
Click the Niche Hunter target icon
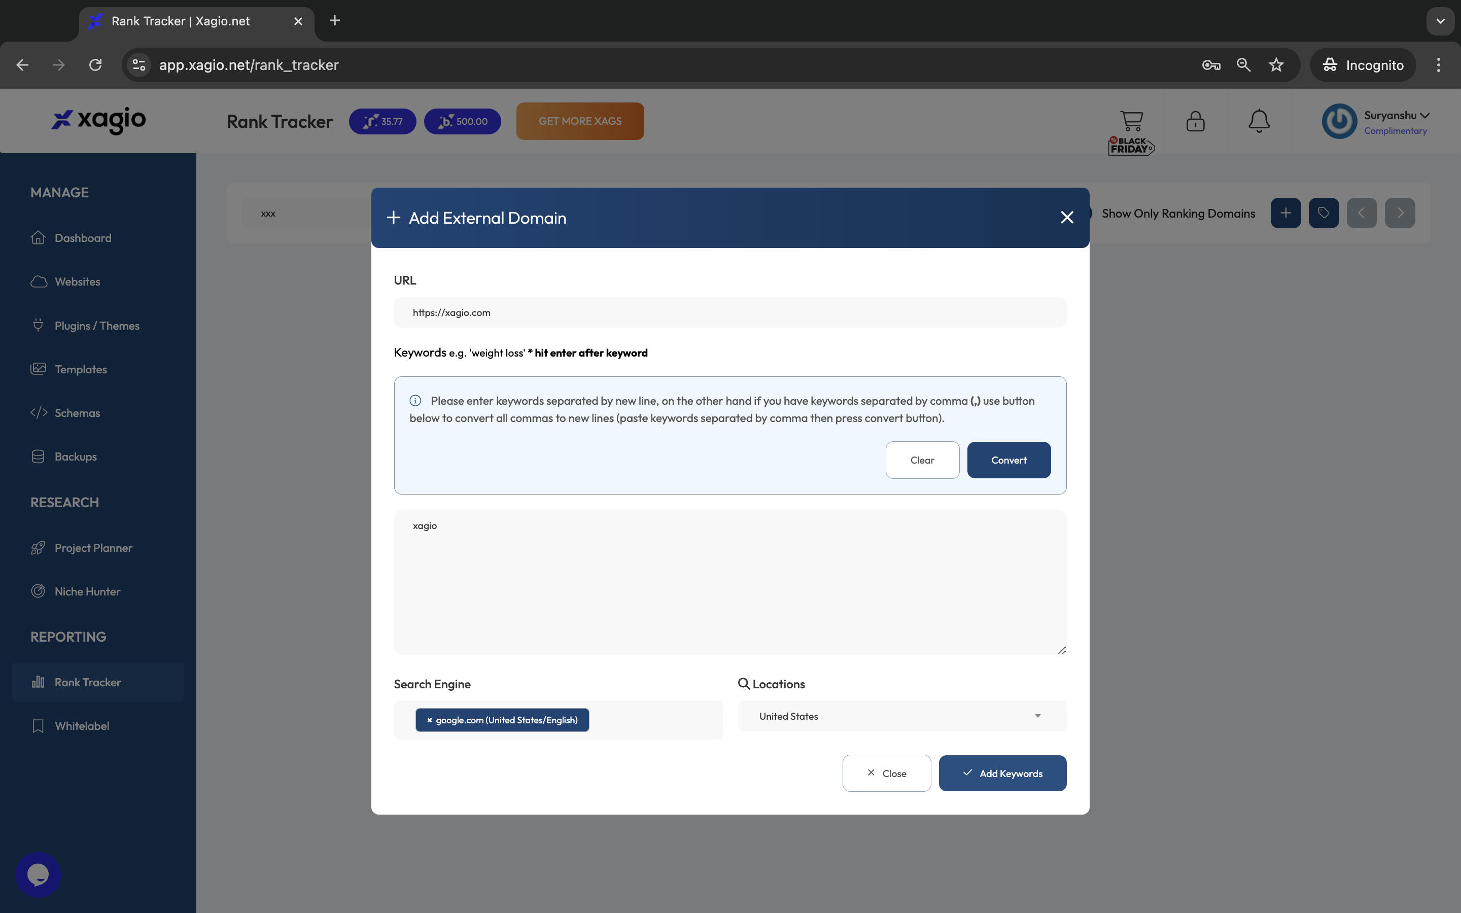tap(38, 591)
